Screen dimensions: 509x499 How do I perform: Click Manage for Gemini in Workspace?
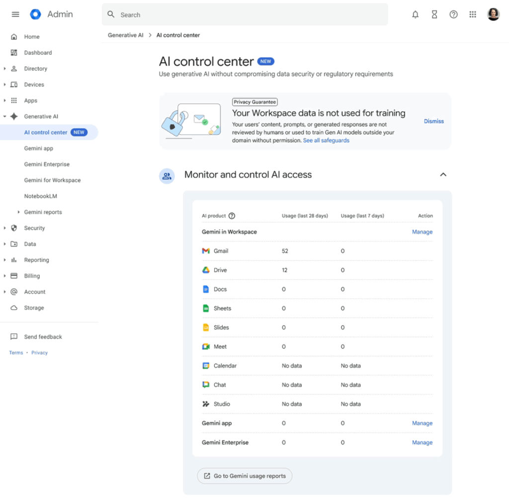422,232
